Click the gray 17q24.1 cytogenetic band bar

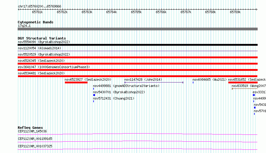137,29
